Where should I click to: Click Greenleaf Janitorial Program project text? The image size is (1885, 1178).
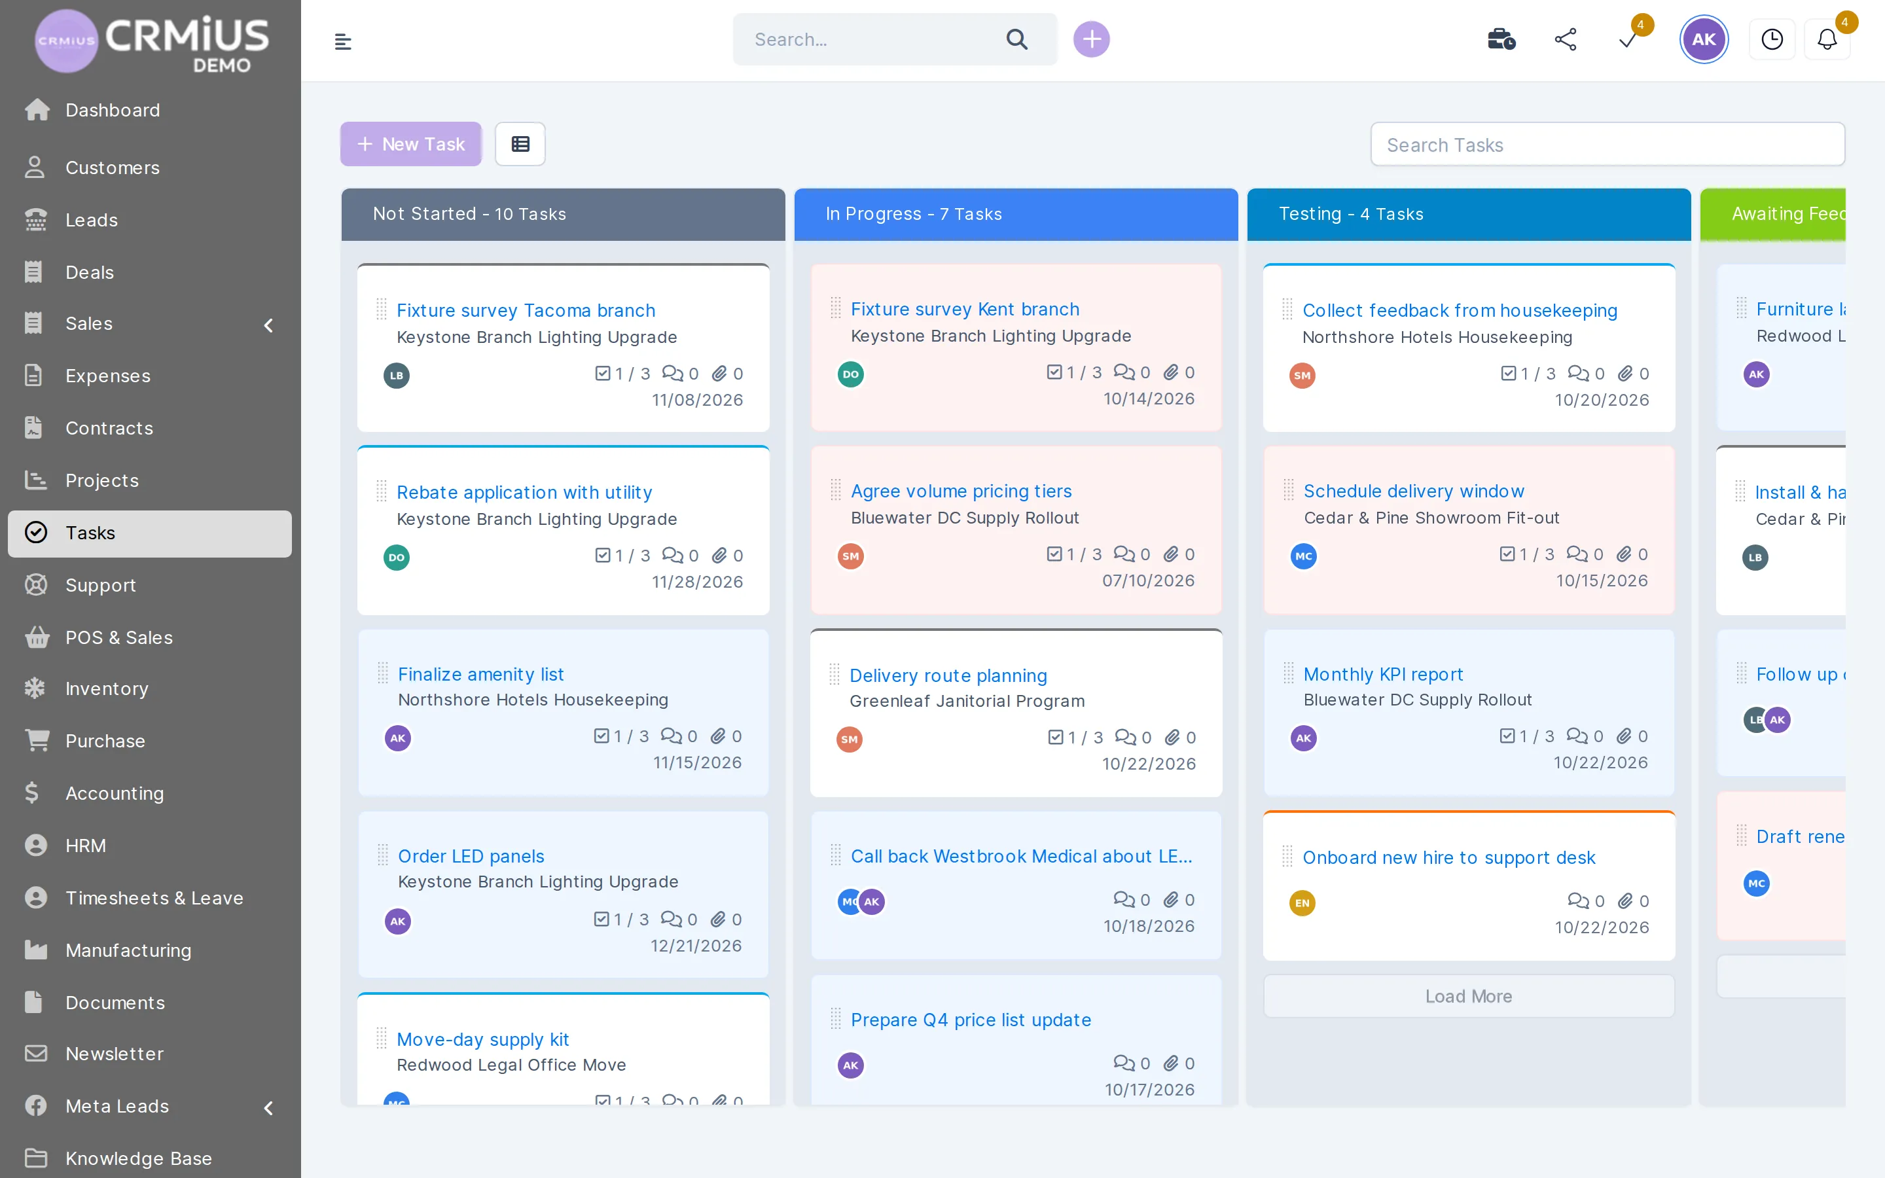967,700
